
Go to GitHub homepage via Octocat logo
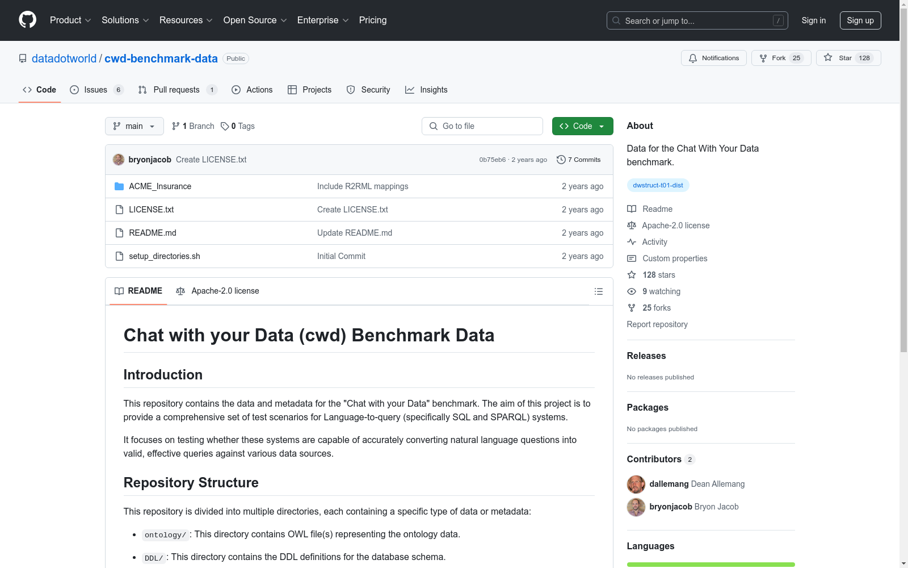coord(27,20)
